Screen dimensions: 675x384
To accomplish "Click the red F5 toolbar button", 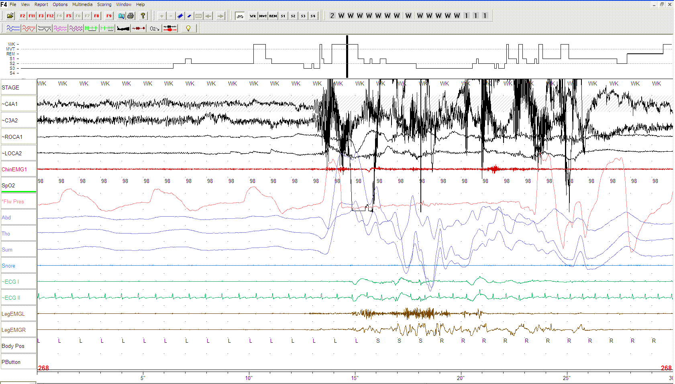I will click(x=69, y=16).
